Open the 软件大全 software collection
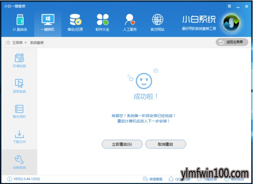 point(103,22)
